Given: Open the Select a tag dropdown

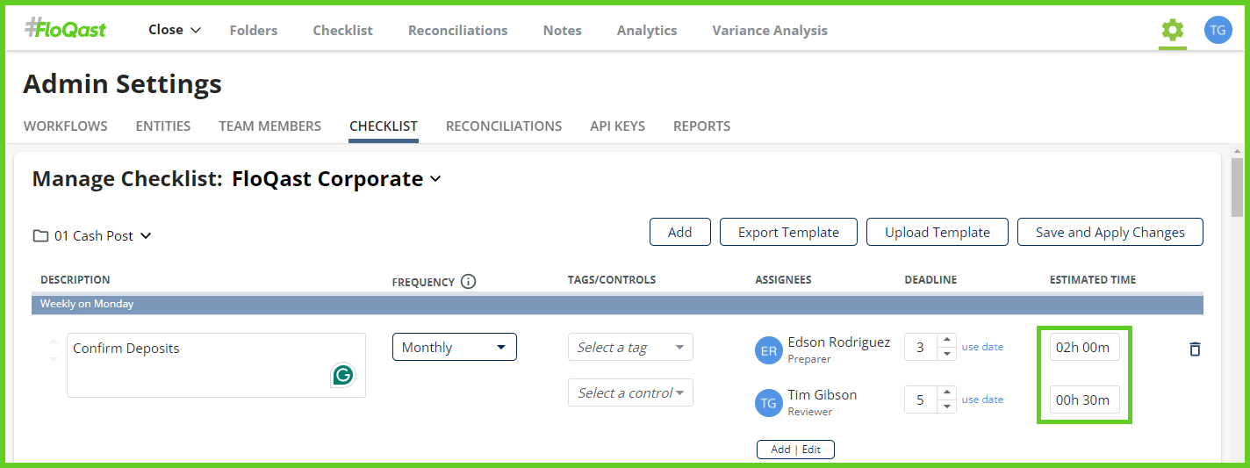Looking at the screenshot, I should pyautogui.click(x=630, y=347).
